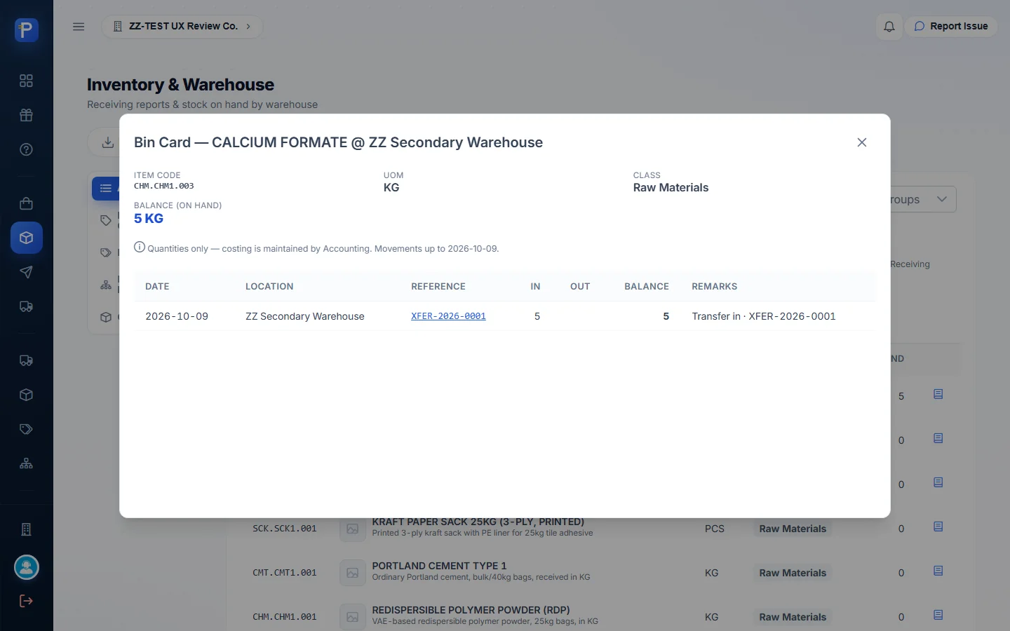Click the blue P app logo
The width and height of the screenshot is (1010, 631).
(x=26, y=30)
